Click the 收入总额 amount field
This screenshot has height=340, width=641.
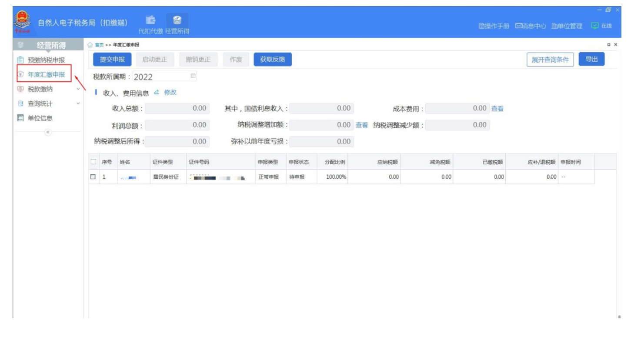pos(177,109)
